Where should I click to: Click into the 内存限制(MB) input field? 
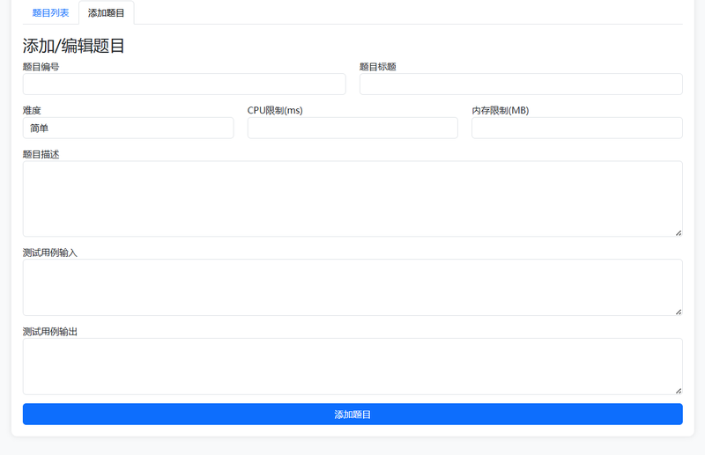tap(577, 128)
